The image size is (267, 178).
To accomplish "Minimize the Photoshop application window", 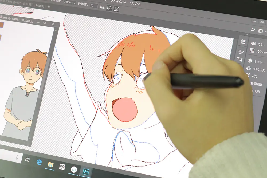I will (x=255, y=21).
